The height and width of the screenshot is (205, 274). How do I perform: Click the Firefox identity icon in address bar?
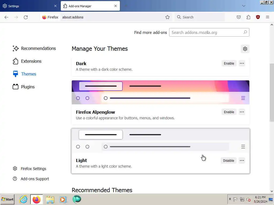tap(50, 17)
